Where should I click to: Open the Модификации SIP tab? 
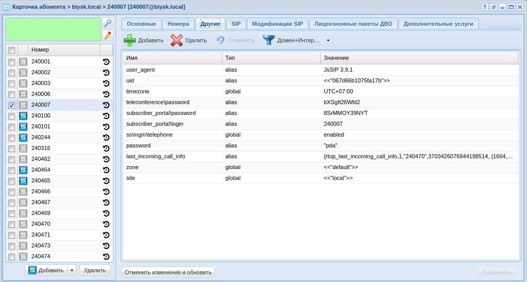[277, 24]
